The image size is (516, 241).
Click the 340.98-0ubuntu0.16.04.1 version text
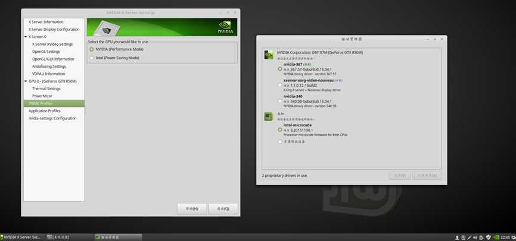click(x=311, y=102)
